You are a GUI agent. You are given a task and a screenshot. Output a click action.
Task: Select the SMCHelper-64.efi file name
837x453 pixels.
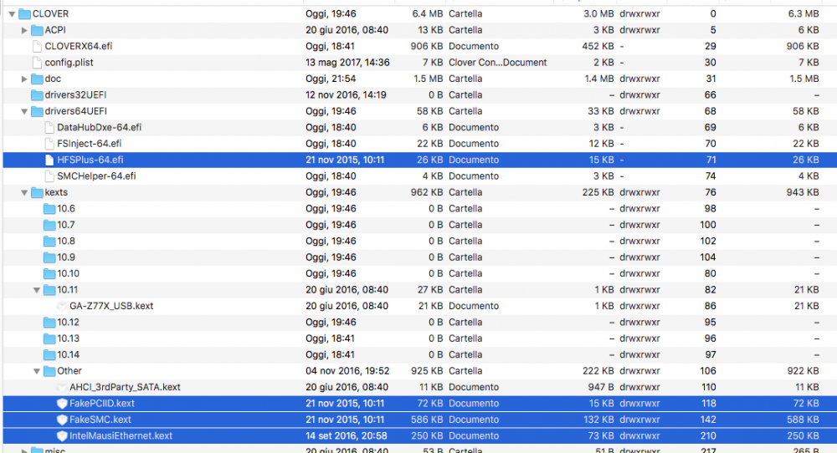(x=96, y=176)
